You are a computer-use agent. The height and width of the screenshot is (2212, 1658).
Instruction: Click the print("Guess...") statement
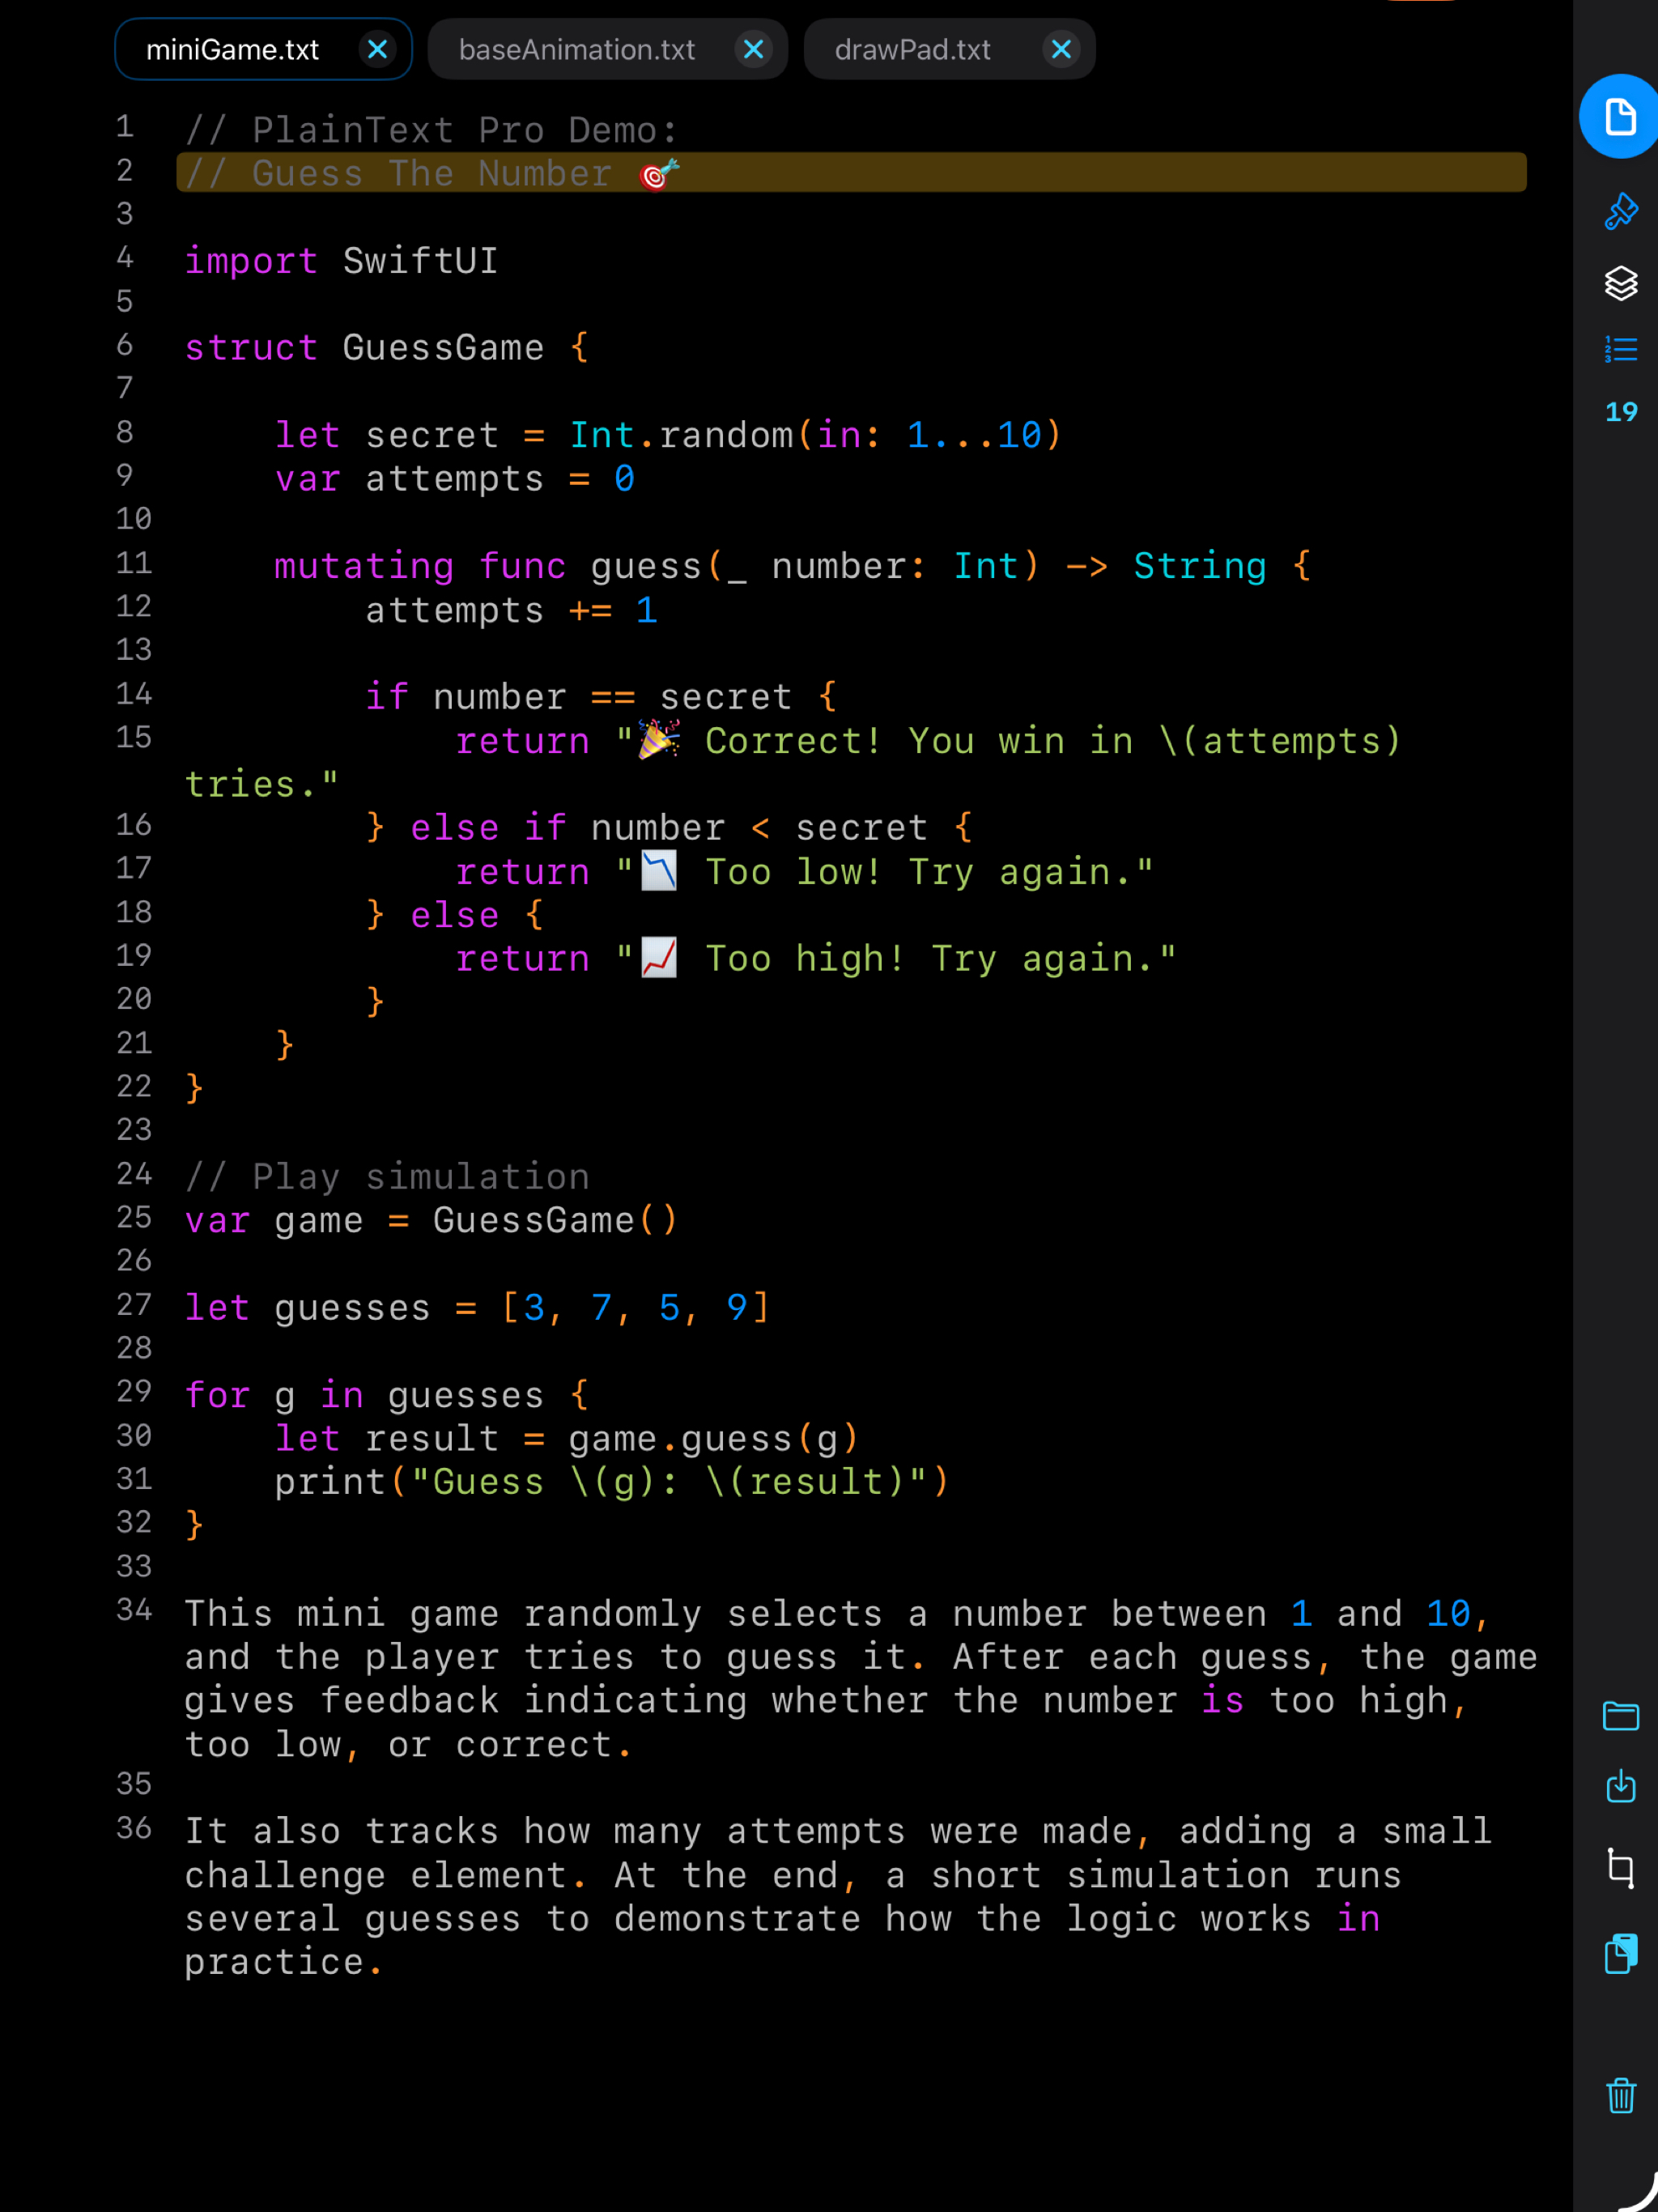coord(612,1482)
